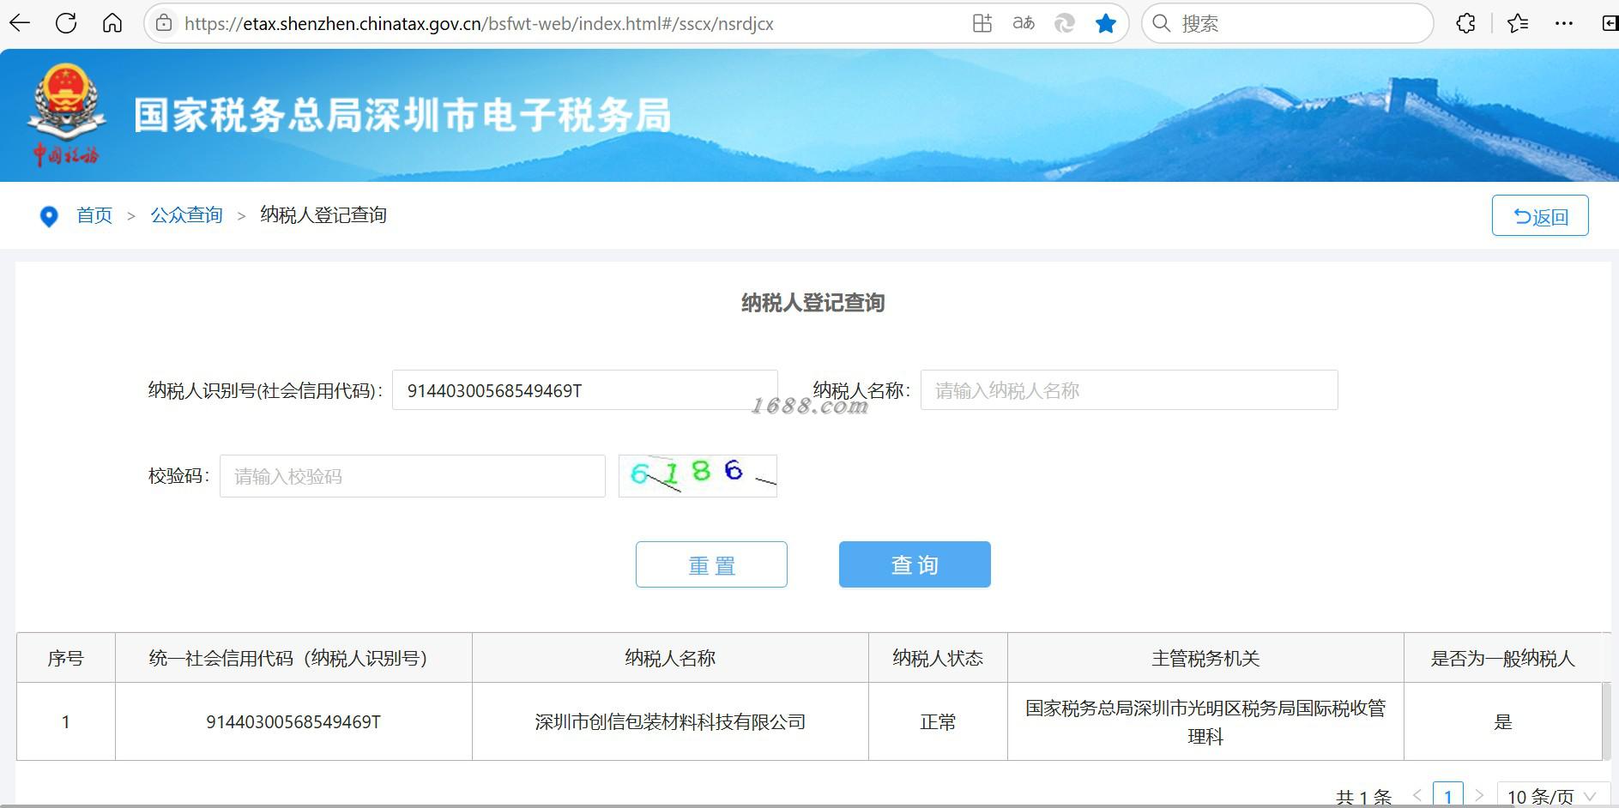Click the 查询 button

pyautogui.click(x=915, y=564)
